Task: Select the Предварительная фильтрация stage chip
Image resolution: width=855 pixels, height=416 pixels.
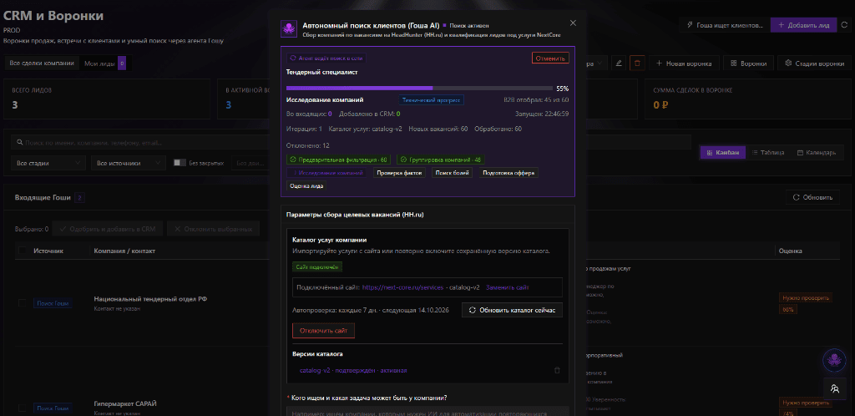Action: pyautogui.click(x=338, y=160)
